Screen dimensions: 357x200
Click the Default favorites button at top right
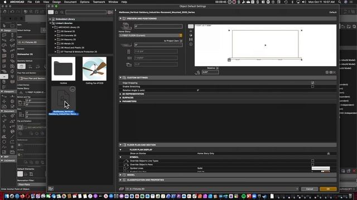[332, 12]
